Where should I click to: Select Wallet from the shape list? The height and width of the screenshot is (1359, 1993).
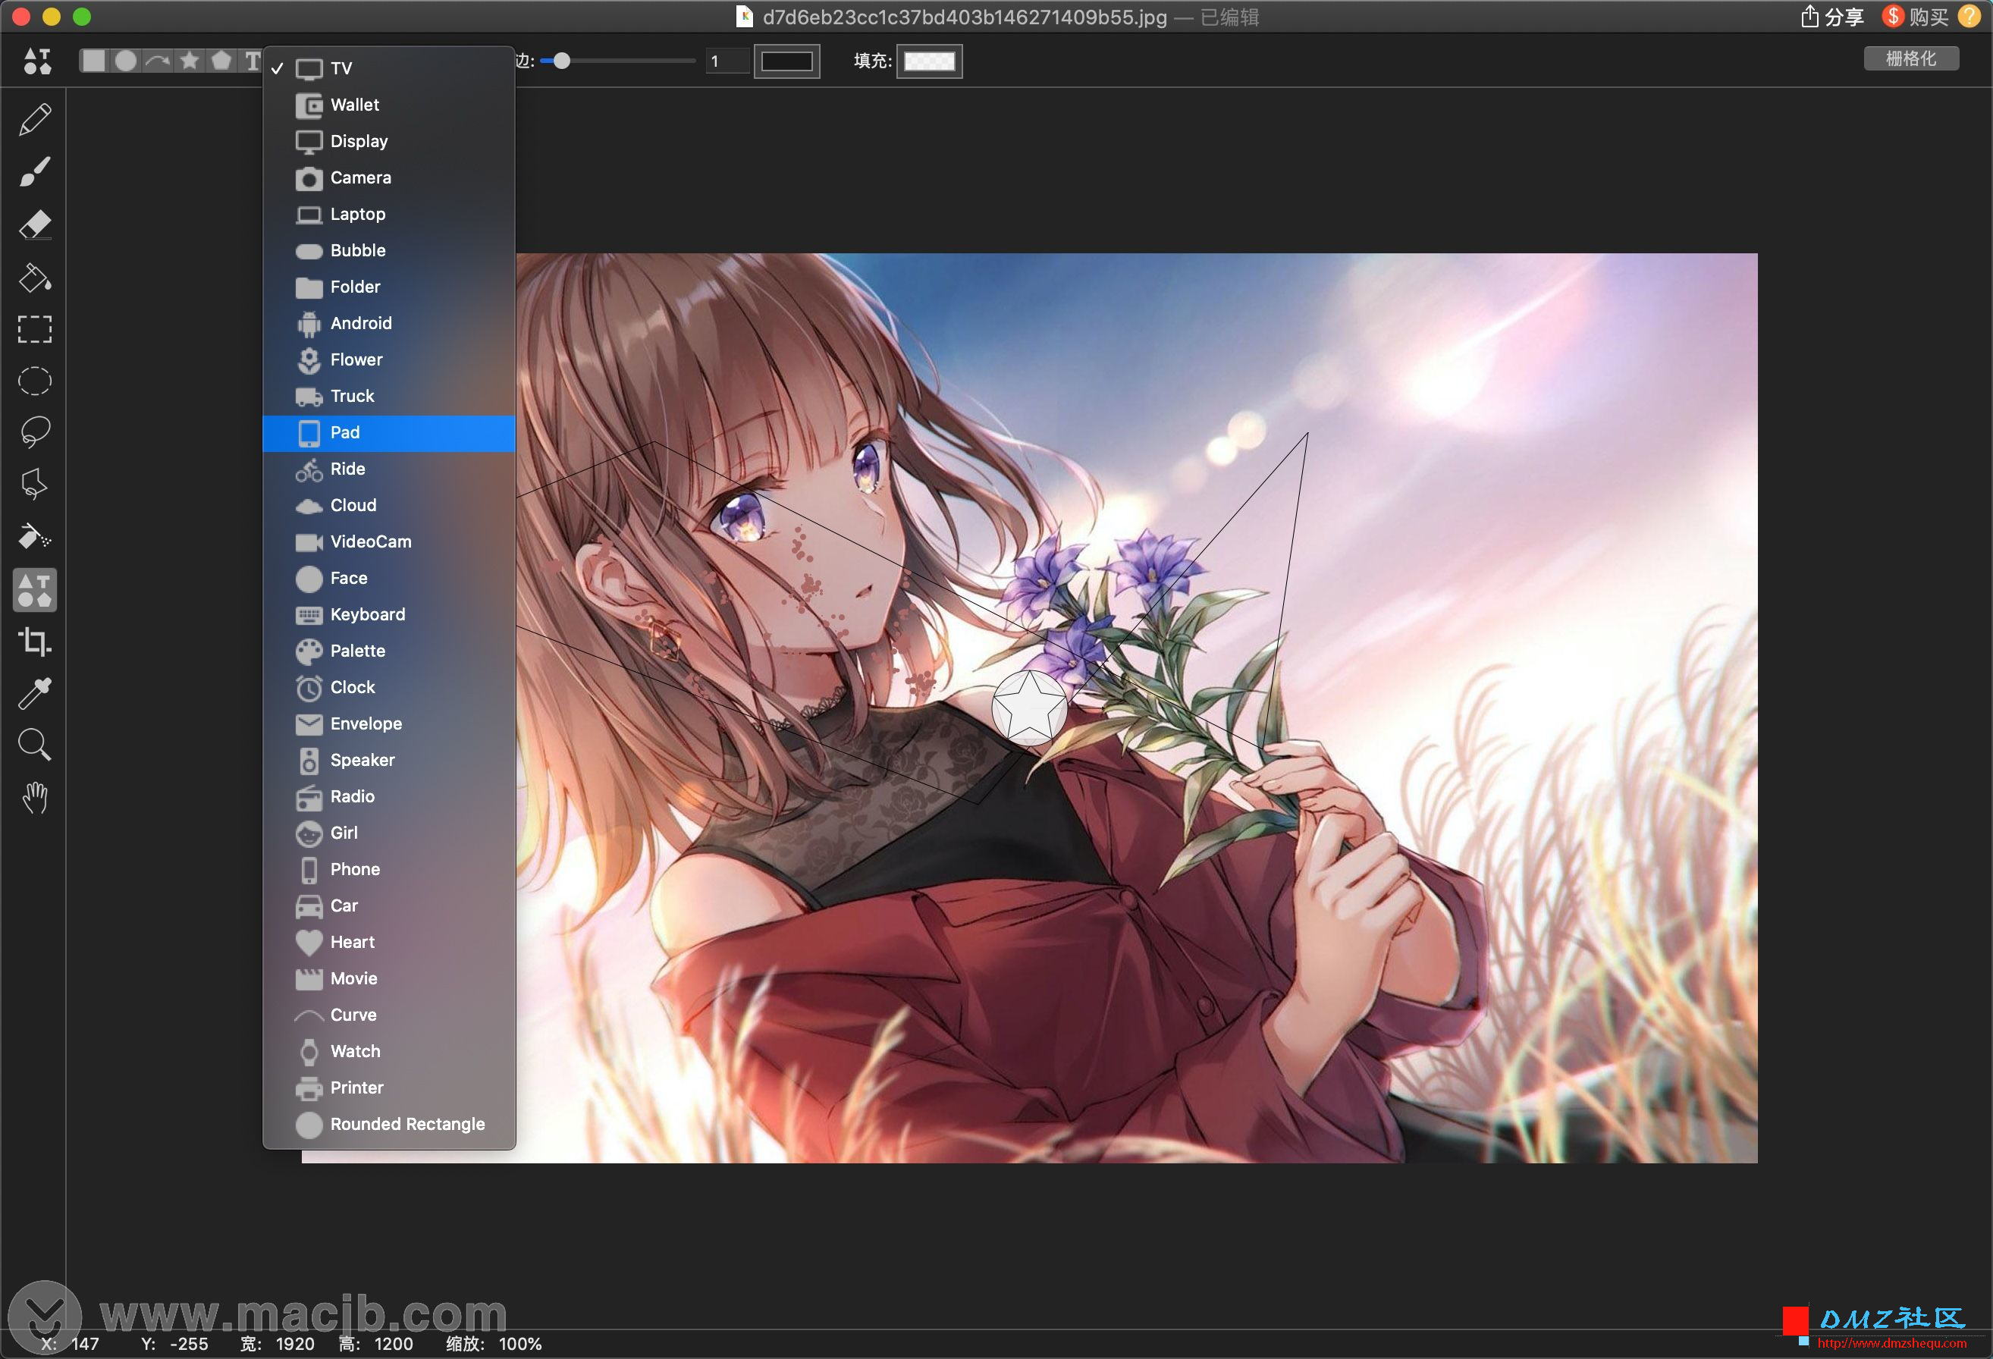[x=388, y=105]
